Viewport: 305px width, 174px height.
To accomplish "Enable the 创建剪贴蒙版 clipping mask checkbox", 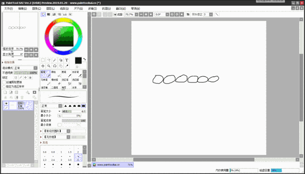I will coord(4,82).
